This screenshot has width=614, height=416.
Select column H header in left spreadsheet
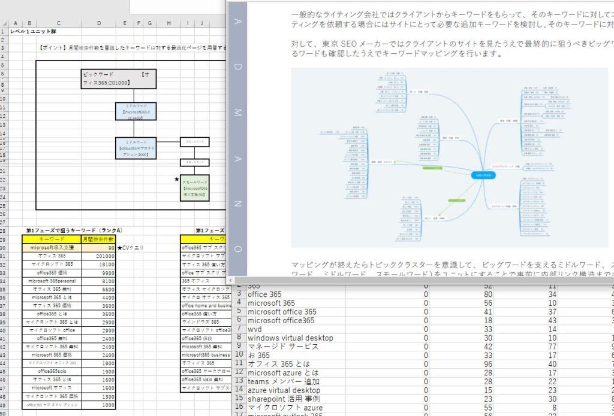pyautogui.click(x=168, y=23)
